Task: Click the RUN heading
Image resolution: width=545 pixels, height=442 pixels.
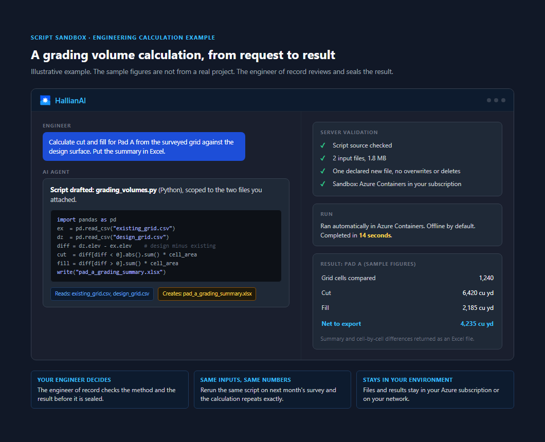Action: (x=326, y=214)
